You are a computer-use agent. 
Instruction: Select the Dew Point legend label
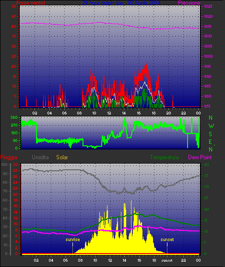pos(200,157)
